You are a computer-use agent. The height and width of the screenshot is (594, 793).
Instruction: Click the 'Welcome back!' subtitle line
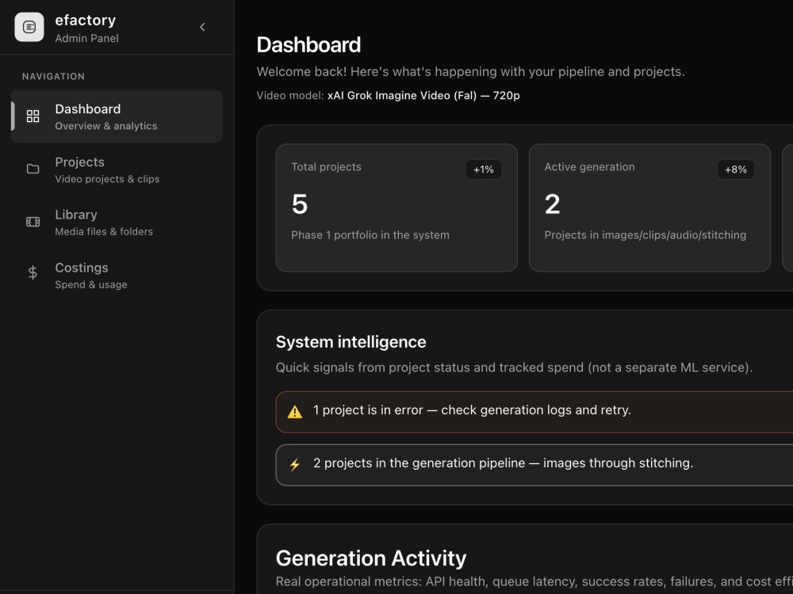click(x=470, y=72)
